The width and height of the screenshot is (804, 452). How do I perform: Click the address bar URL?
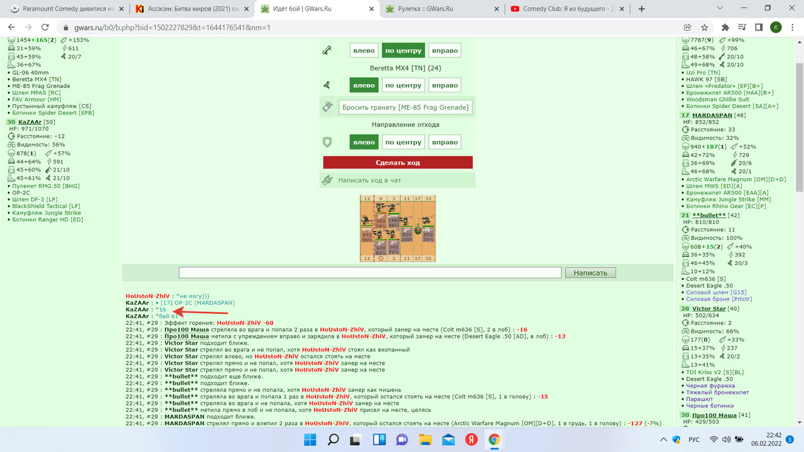[173, 28]
